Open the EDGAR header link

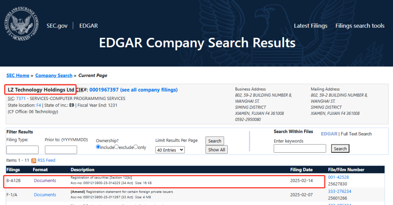[88, 25]
